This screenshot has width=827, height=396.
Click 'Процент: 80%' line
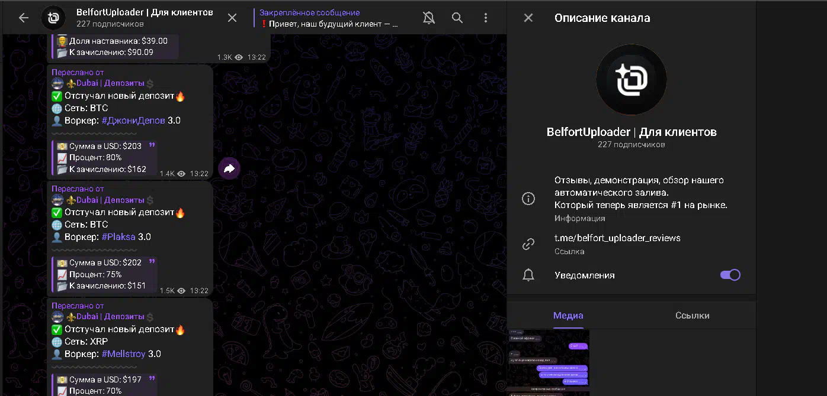pyautogui.click(x=89, y=158)
